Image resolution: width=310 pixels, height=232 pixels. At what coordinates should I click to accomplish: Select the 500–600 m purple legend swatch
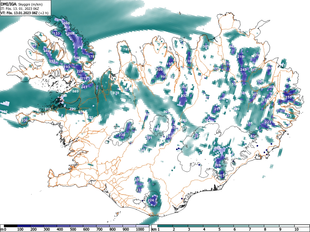(x=77, y=226)
